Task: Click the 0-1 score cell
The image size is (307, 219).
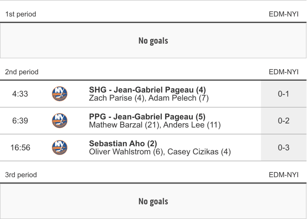Action: 283,94
